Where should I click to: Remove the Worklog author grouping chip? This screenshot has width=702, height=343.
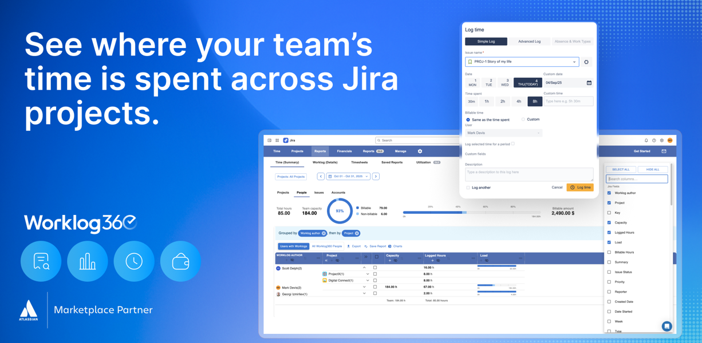(324, 233)
